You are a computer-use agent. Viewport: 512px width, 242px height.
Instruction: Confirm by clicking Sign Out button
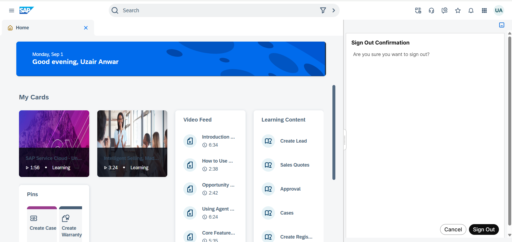pyautogui.click(x=484, y=229)
